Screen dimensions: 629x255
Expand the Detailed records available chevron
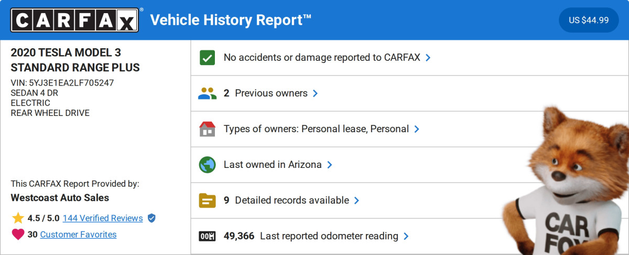[356, 200]
